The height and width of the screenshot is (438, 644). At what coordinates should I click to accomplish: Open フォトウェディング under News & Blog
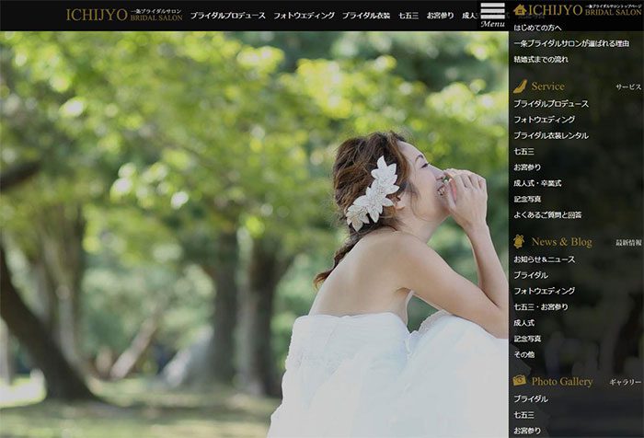(x=545, y=291)
